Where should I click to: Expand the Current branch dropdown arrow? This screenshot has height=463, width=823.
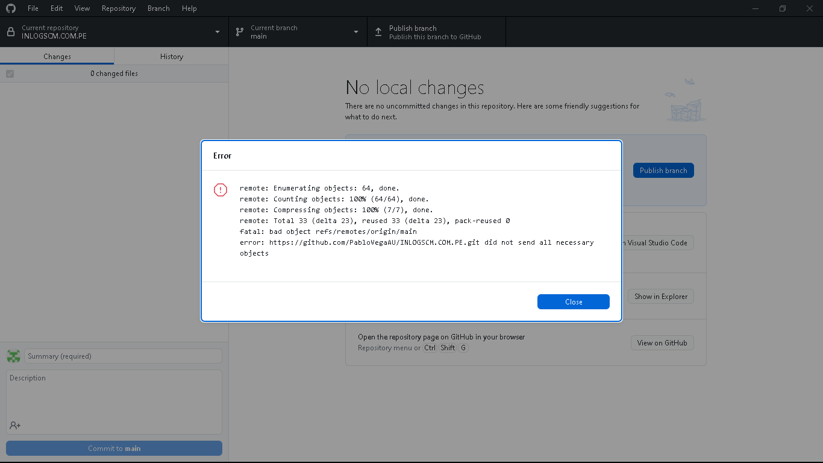tap(356, 32)
